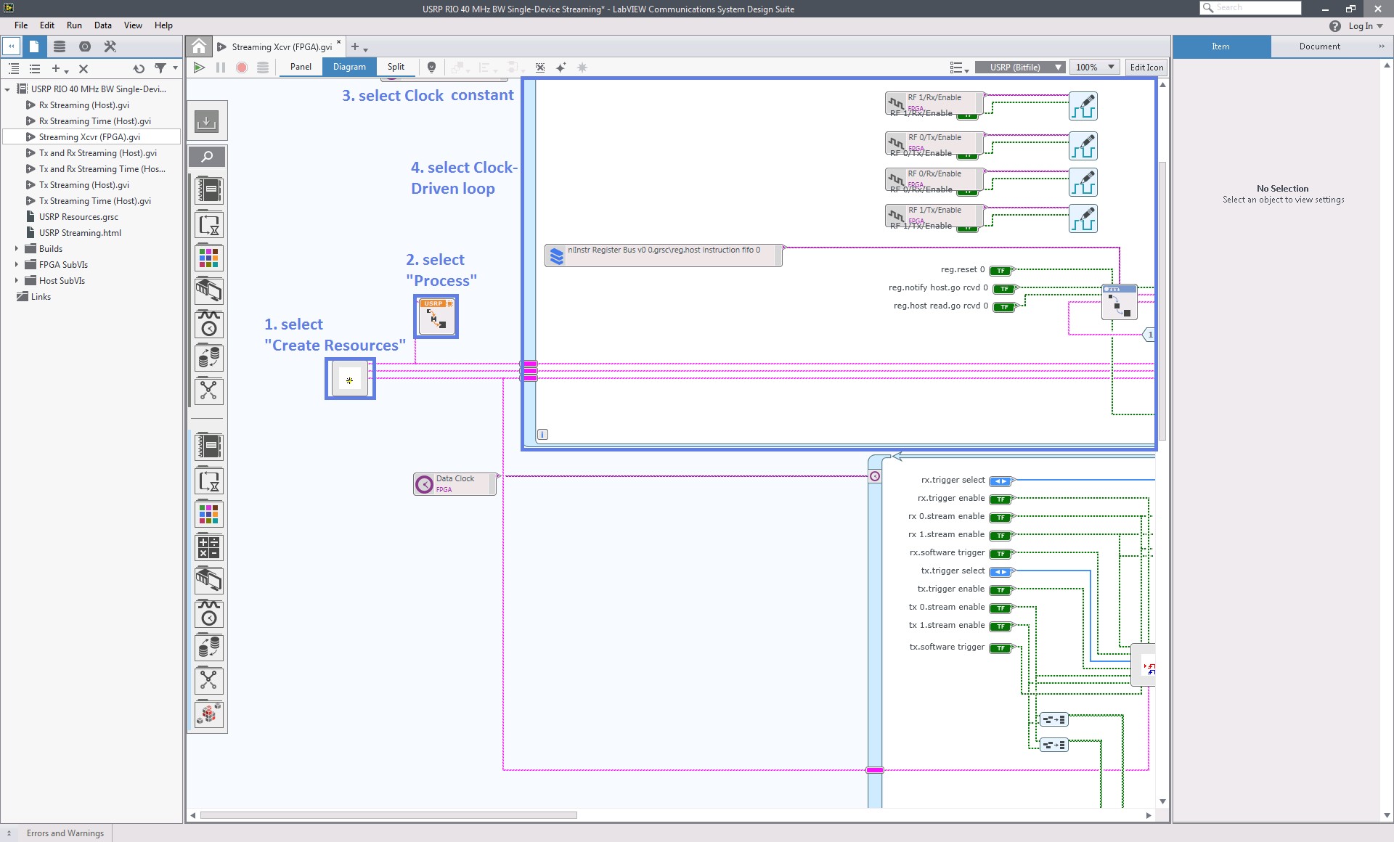Open the Home tab icon
1394x842 pixels.
coord(199,46)
